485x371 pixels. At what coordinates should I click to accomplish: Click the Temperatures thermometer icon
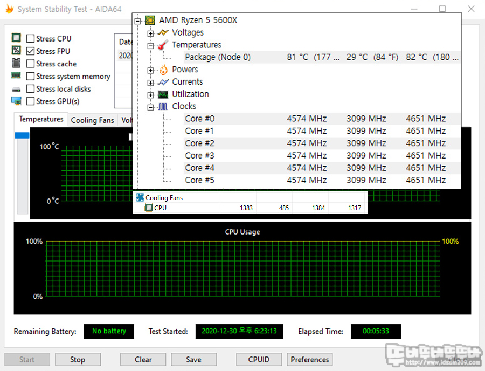tap(163, 45)
